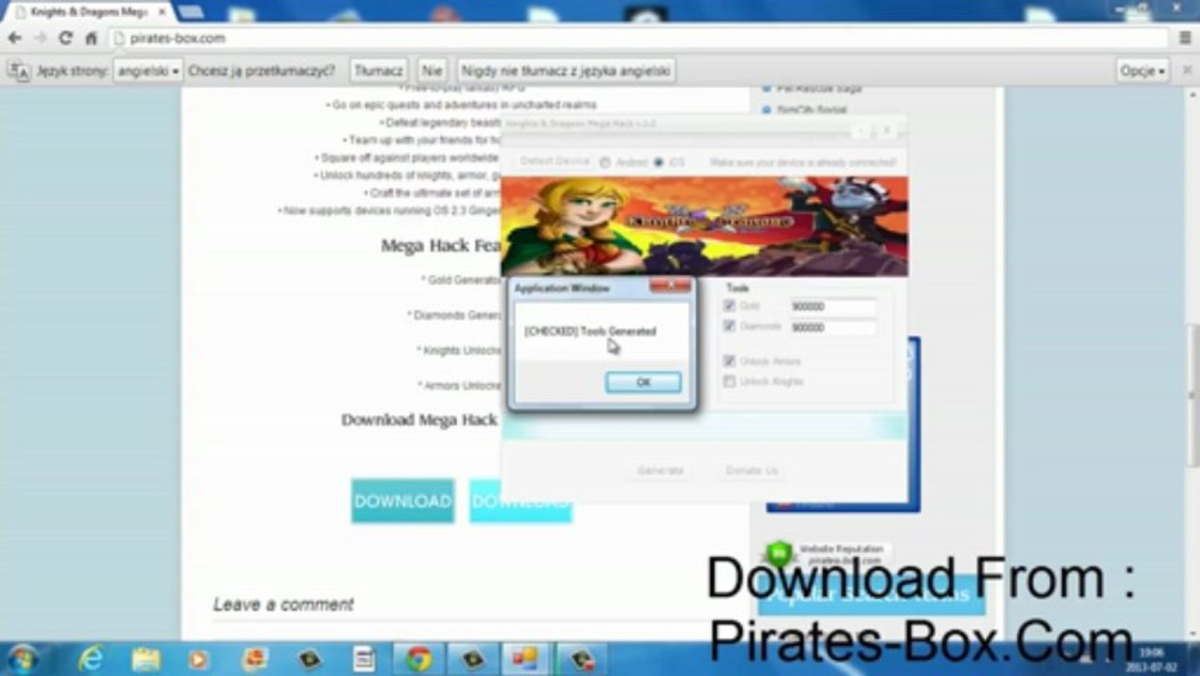Toggle the Gold checkbox

coord(729,306)
